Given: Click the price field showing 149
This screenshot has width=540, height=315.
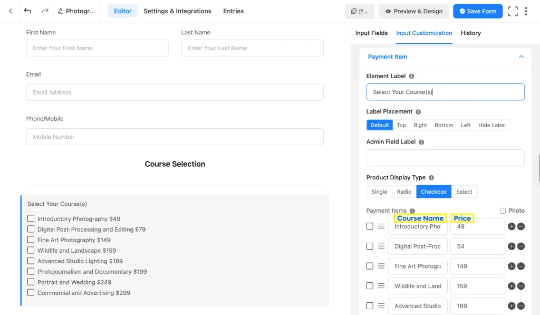Looking at the screenshot, I should tap(477, 266).
